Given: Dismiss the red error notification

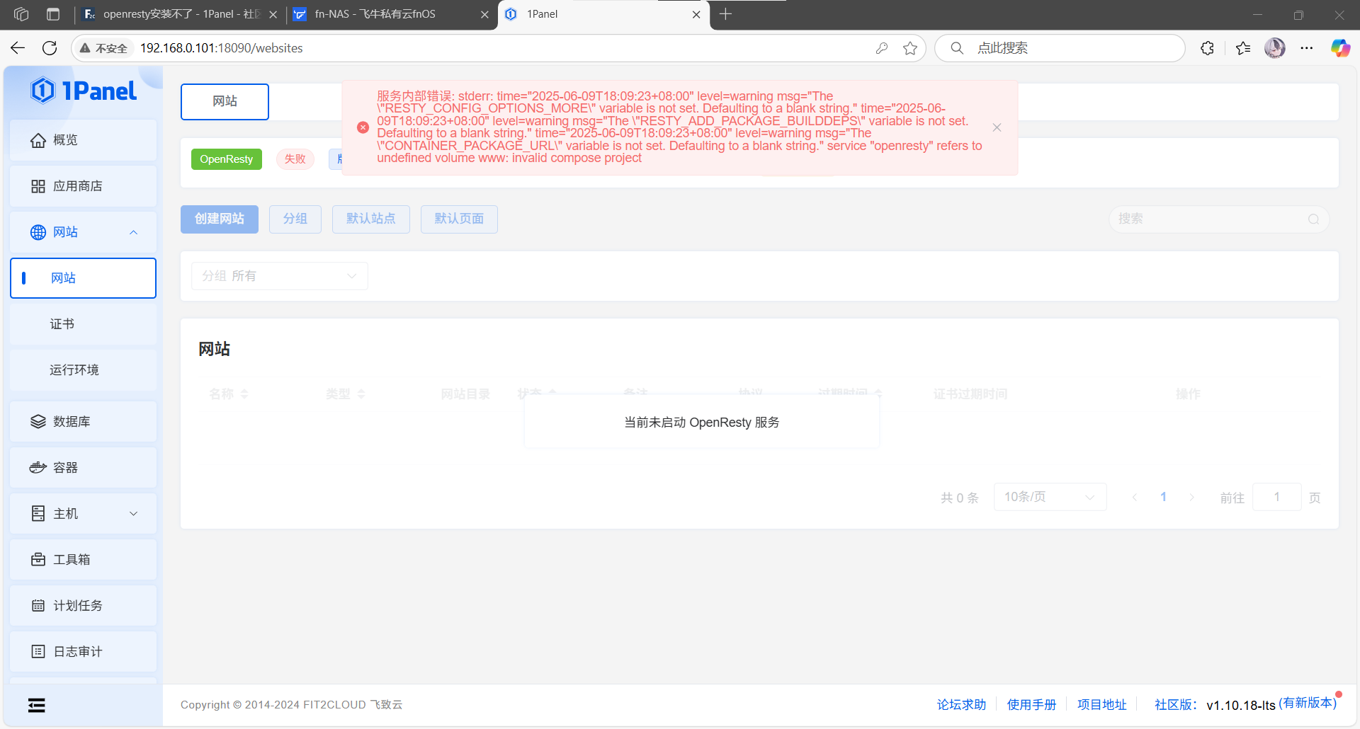Looking at the screenshot, I should click(x=997, y=127).
